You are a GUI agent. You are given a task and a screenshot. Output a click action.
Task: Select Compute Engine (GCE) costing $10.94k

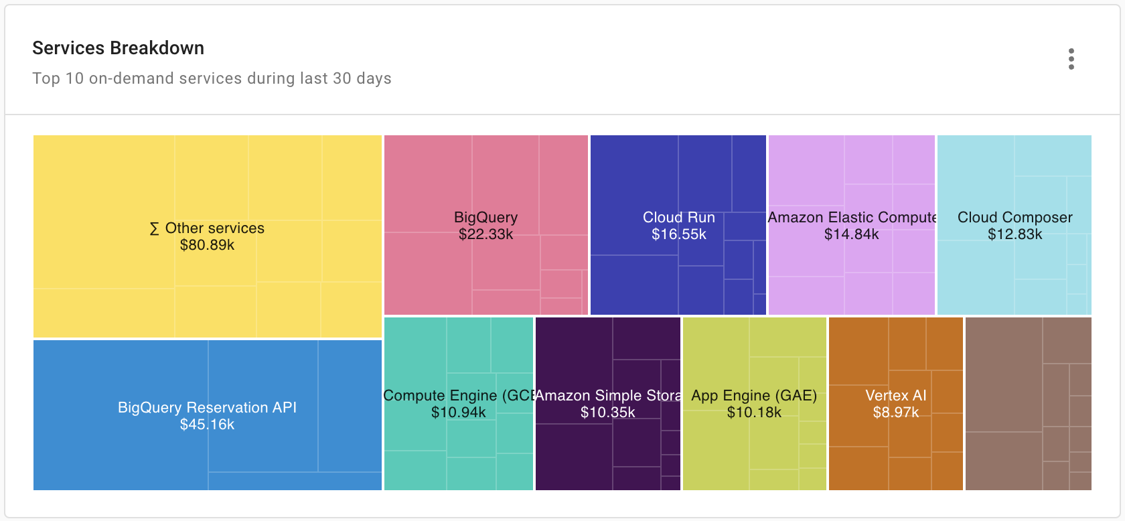coord(458,403)
